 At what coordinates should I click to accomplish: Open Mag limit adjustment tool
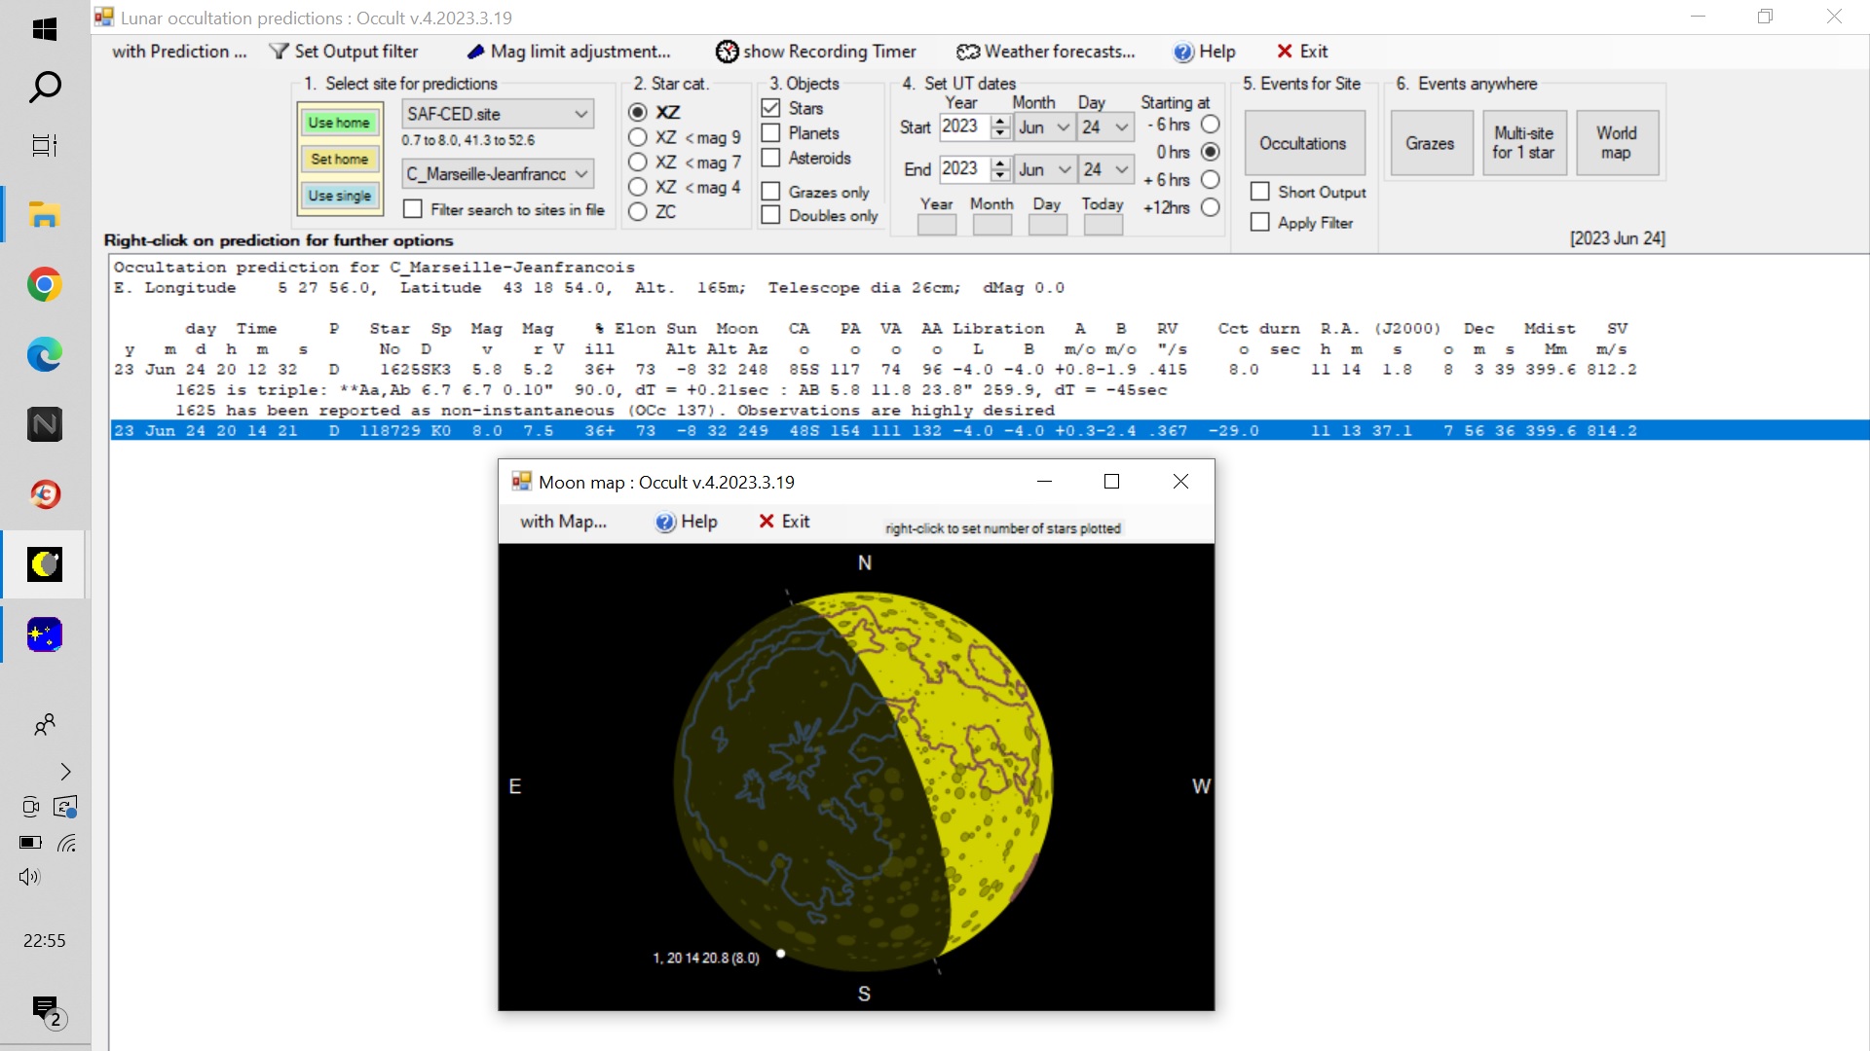tap(569, 52)
